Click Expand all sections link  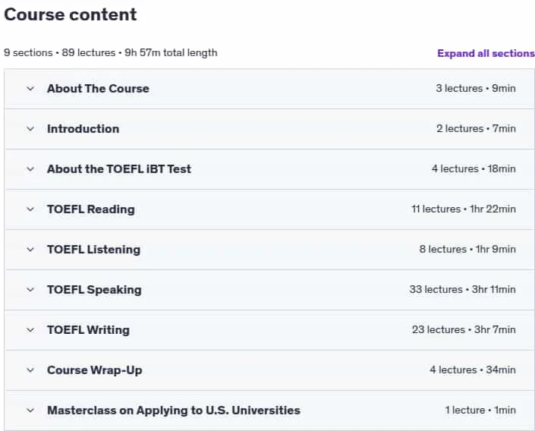486,53
